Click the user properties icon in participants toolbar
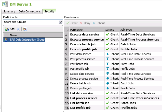 pyautogui.click(x=25, y=29)
